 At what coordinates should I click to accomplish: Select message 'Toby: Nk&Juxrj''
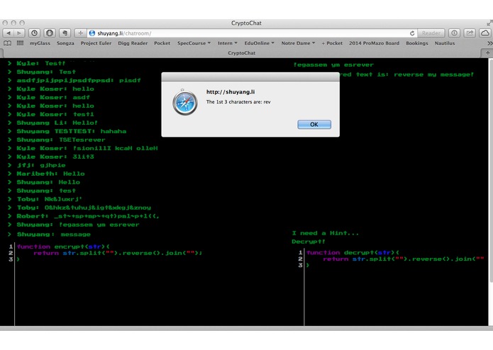(x=49, y=199)
